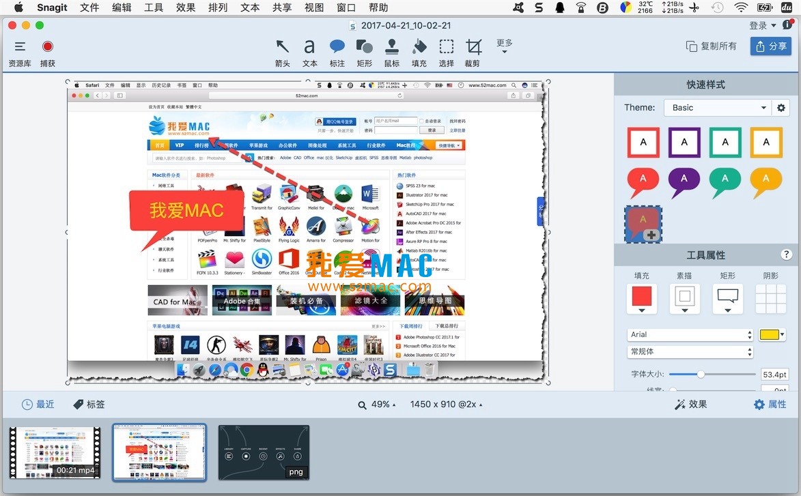Click Copy All (复制所有) button

point(711,46)
